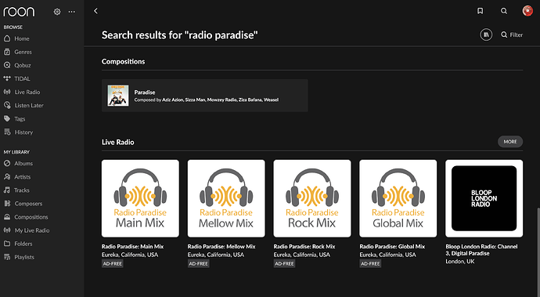Open the three-dots more menu
This screenshot has width=540, height=297.
coord(72,12)
